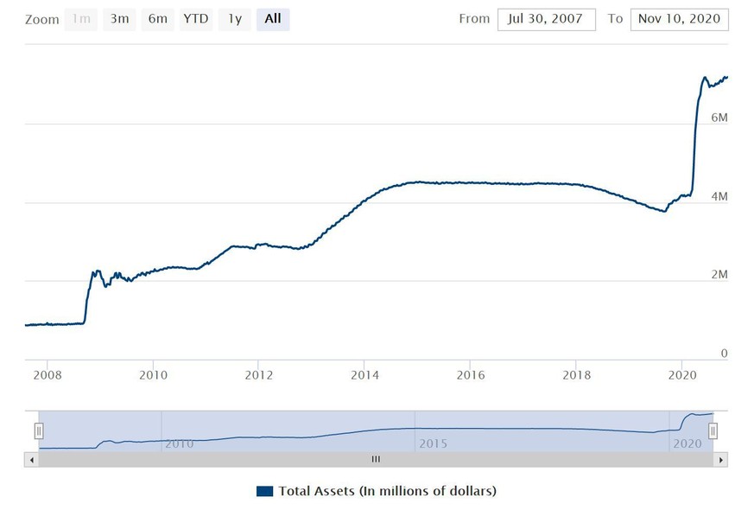Click the flat plateau of the line at 2016
The image size is (754, 510).
470,182
